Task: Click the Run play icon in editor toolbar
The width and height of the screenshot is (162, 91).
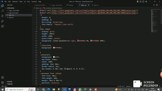Action: [x=154, y=5]
